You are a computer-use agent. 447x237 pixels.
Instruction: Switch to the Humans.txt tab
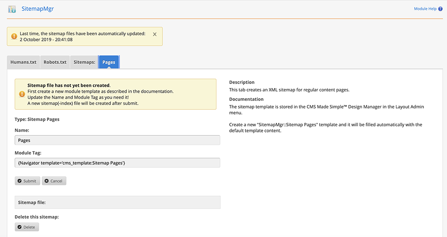click(x=24, y=62)
